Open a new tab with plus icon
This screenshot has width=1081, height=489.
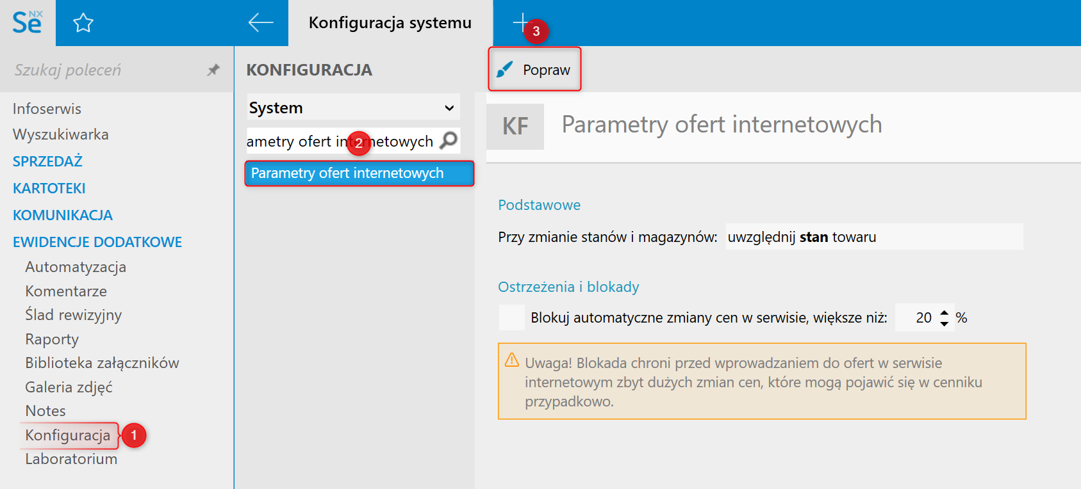pyautogui.click(x=521, y=22)
